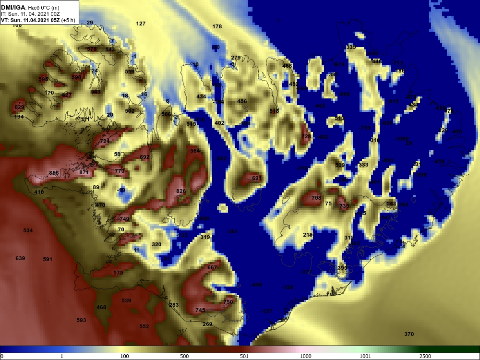Click the map value 502
Screen dimensions: 480x360
coord(130,111)
